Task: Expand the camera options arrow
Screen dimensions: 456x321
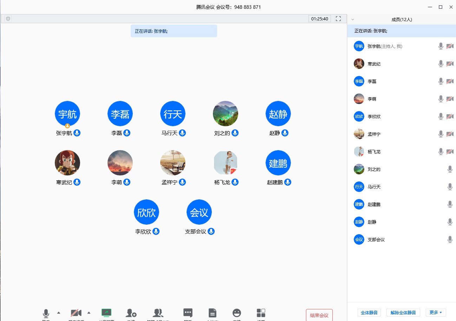Action: pos(89,312)
